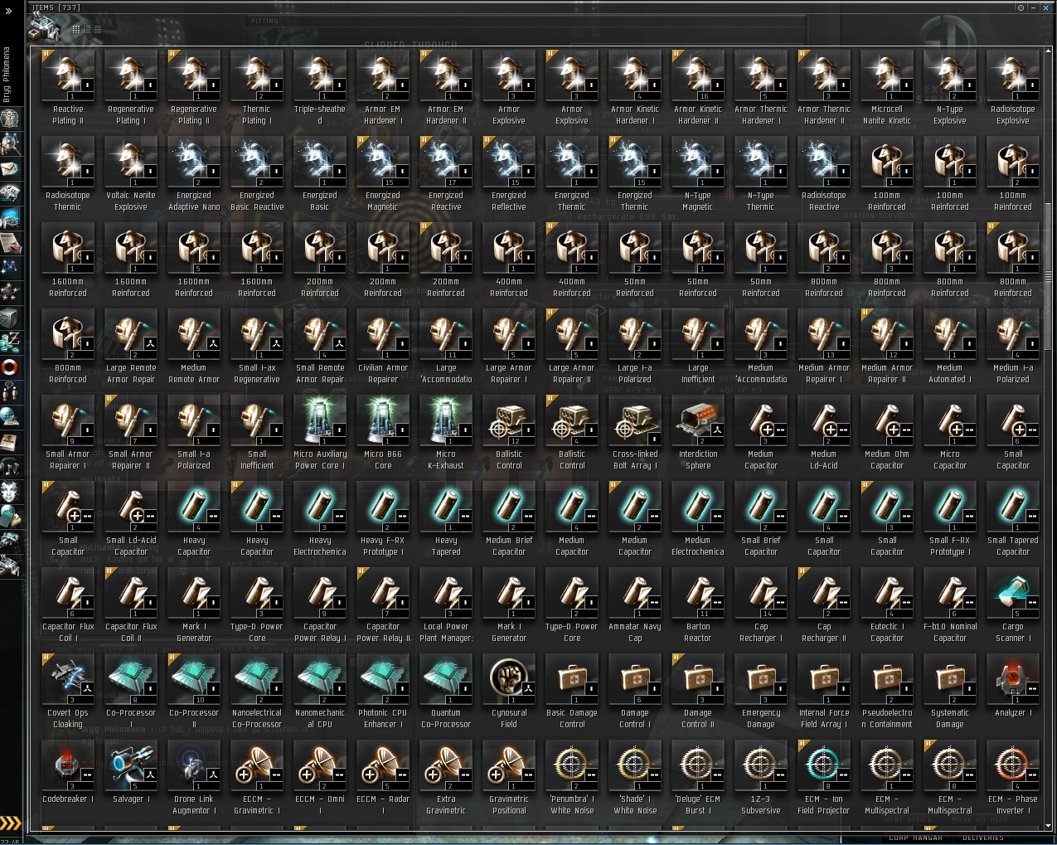Select the Cargo Scanner I module
The width and height of the screenshot is (1057, 845).
1013,605
